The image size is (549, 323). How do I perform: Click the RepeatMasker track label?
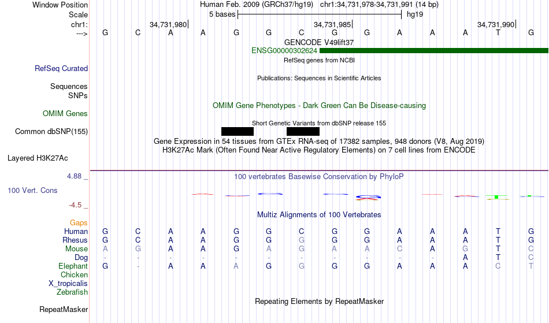click(64, 310)
